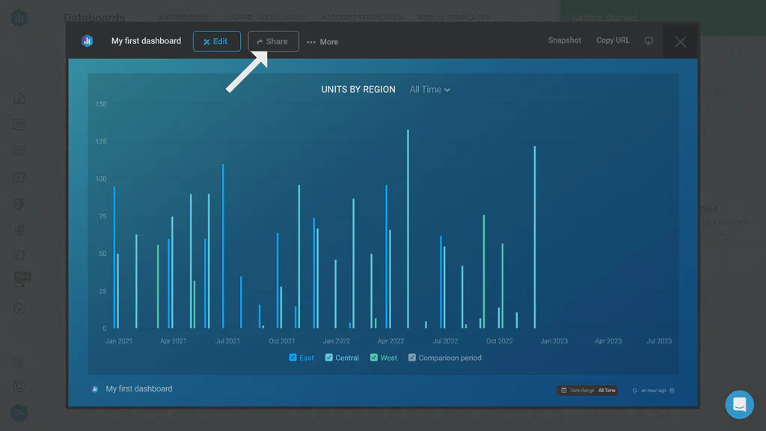This screenshot has width=766, height=431.
Task: Enable the Comparison period checkbox
Action: click(411, 358)
